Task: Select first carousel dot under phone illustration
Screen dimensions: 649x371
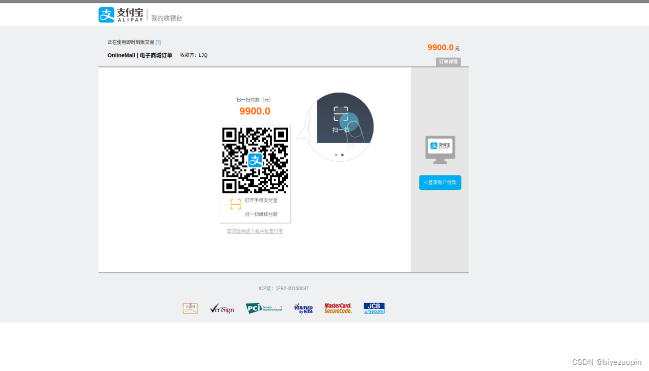Action: [336, 155]
